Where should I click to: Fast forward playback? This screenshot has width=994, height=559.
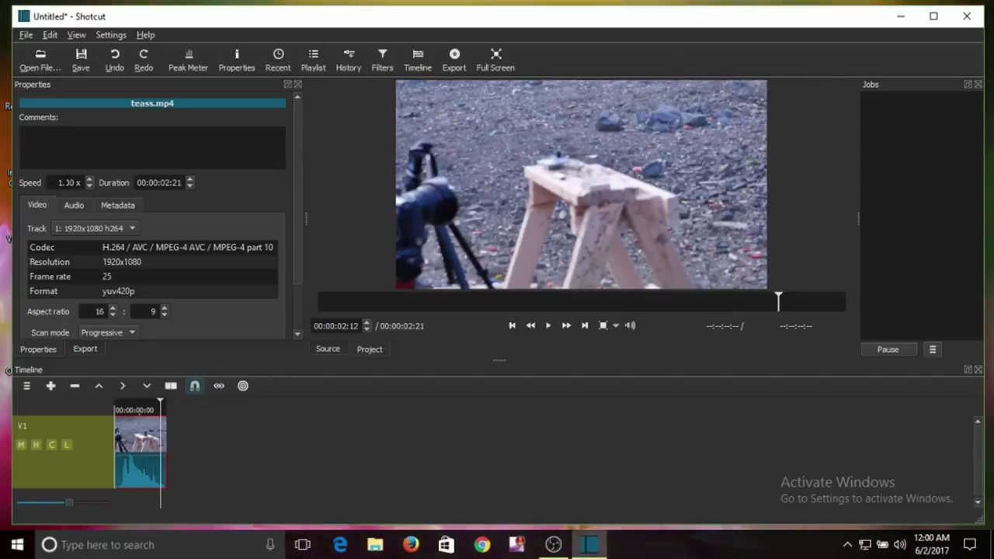(566, 325)
